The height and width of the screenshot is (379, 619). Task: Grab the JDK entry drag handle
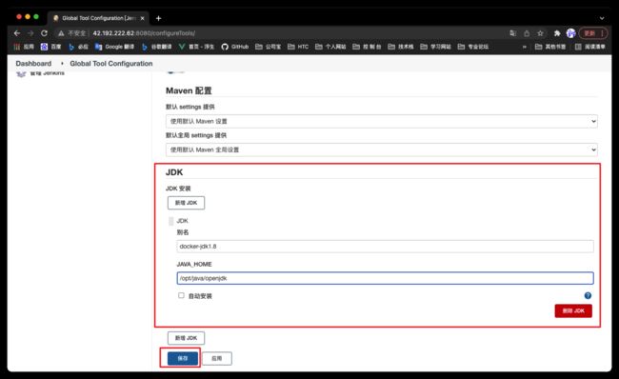tap(170, 221)
